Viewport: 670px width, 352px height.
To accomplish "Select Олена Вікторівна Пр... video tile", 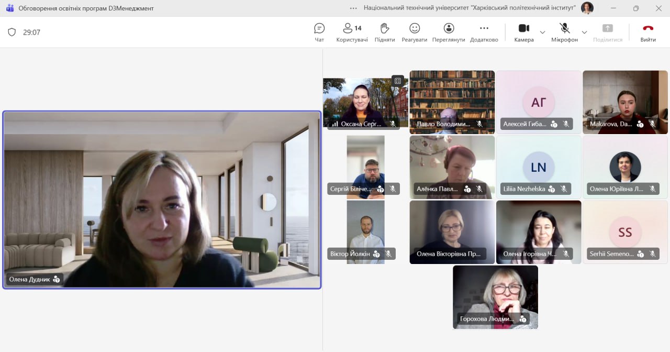I will 452,232.
